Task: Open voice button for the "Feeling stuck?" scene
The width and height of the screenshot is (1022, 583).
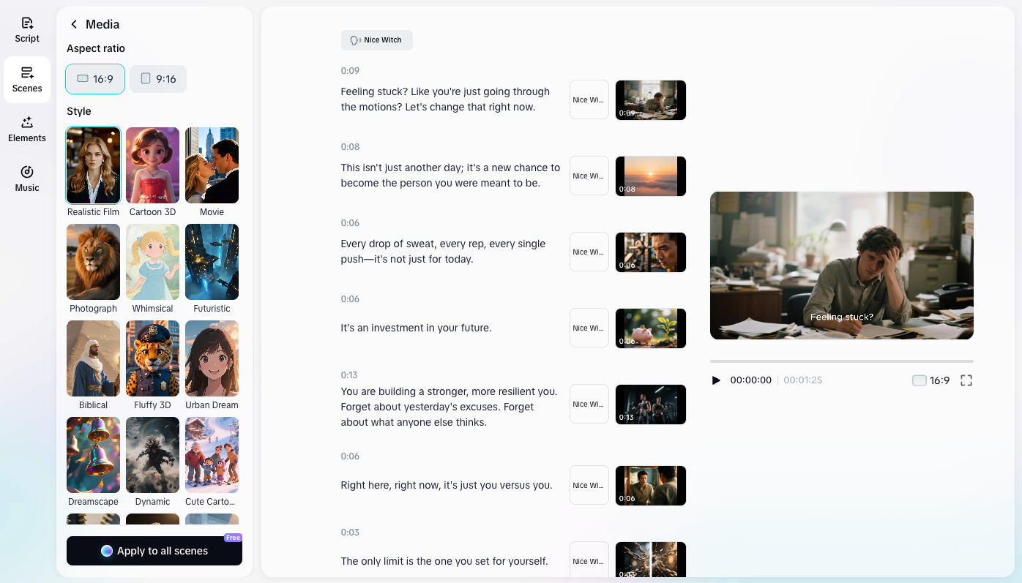Action: 589,99
